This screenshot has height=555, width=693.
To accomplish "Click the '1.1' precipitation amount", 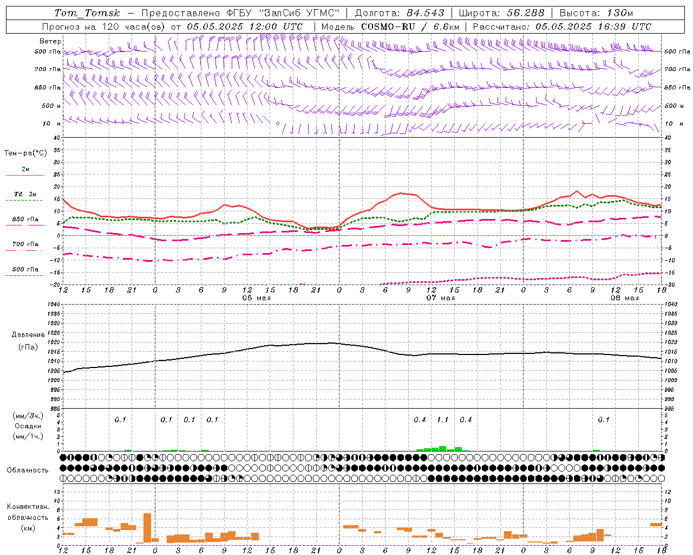I will pyautogui.click(x=443, y=420).
